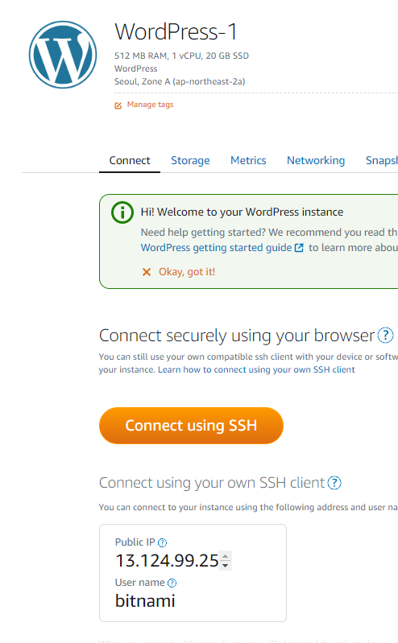Click the green info icon in welcome banner
Image resolution: width=398 pixels, height=643 pixels.
coord(122,212)
